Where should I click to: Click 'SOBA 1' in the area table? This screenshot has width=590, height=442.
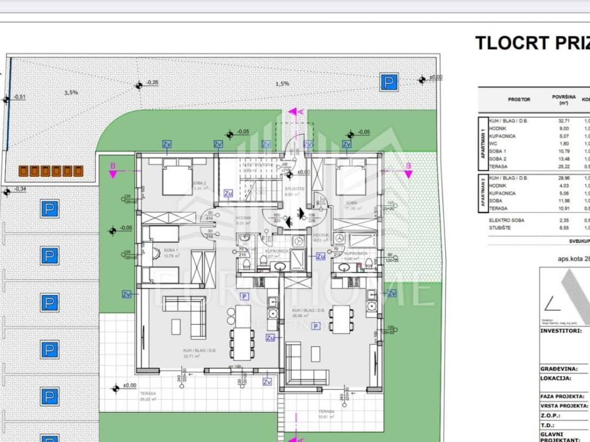[497, 151]
